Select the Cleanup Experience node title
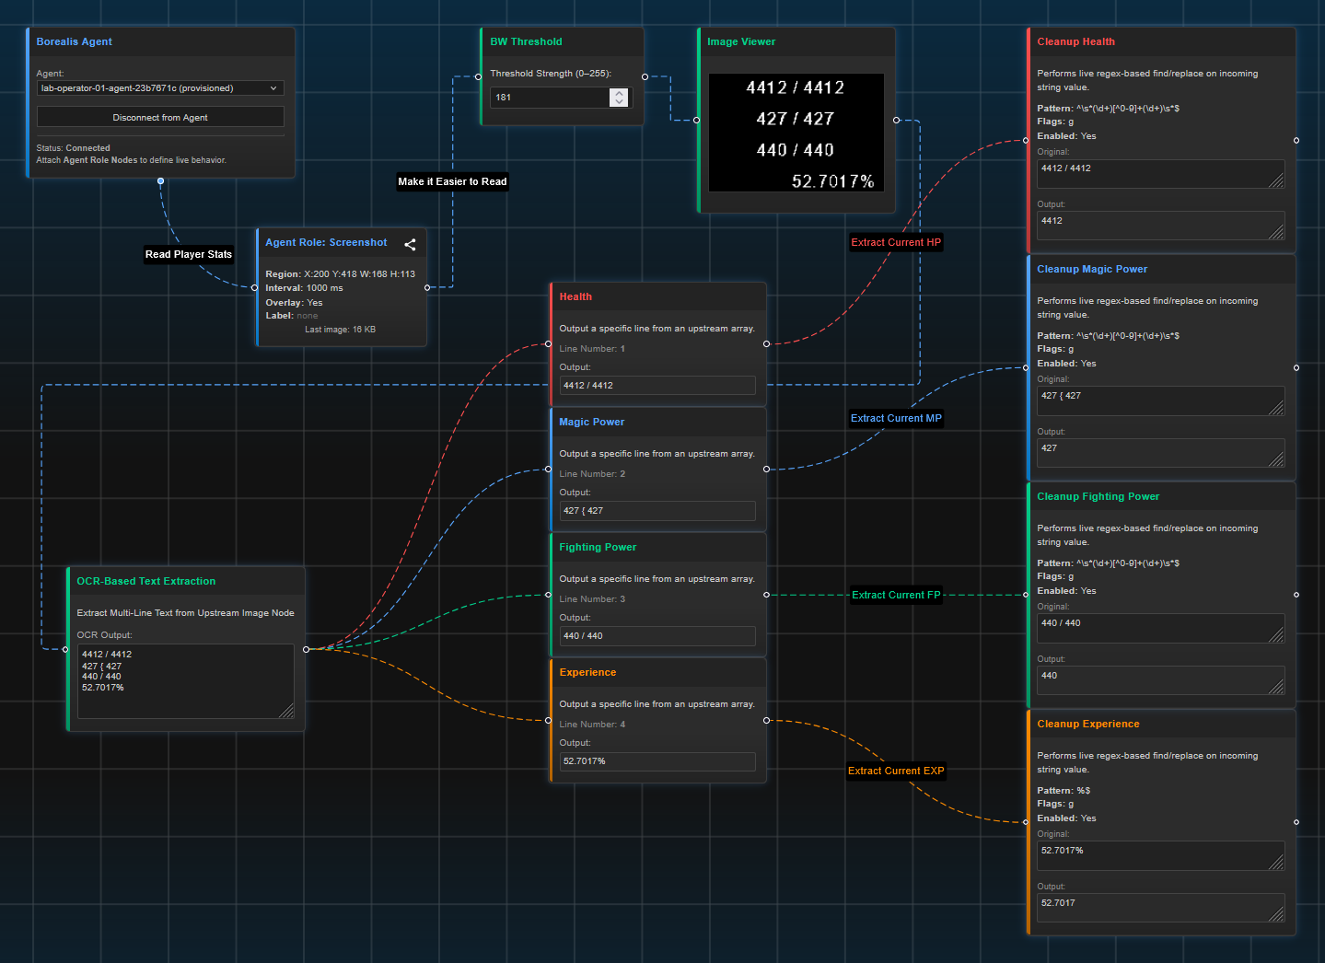 pyautogui.click(x=1088, y=724)
